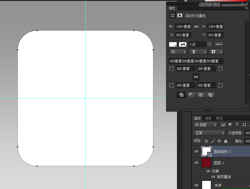Image resolution: width=250 pixels, height=189 pixels.
Task: Hide the 背景 layer
Action: click(196, 185)
